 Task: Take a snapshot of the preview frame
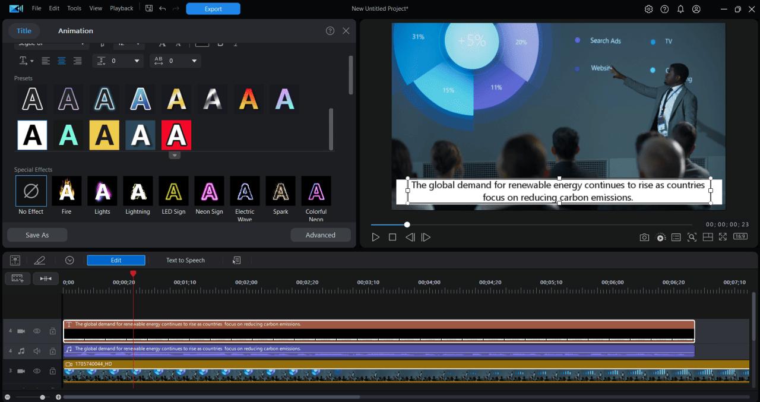(644, 237)
